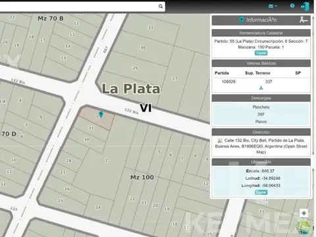Click the Descargas header

(x=261, y=98)
